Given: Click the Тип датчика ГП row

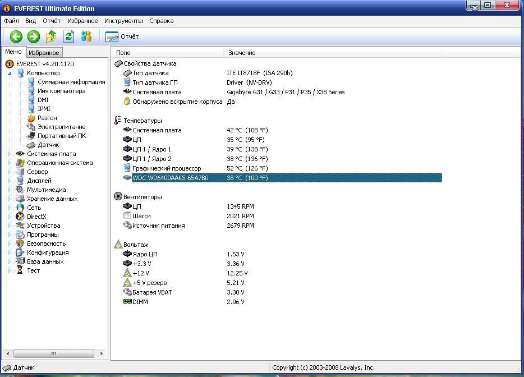Looking at the screenshot, I should pyautogui.click(x=282, y=82).
